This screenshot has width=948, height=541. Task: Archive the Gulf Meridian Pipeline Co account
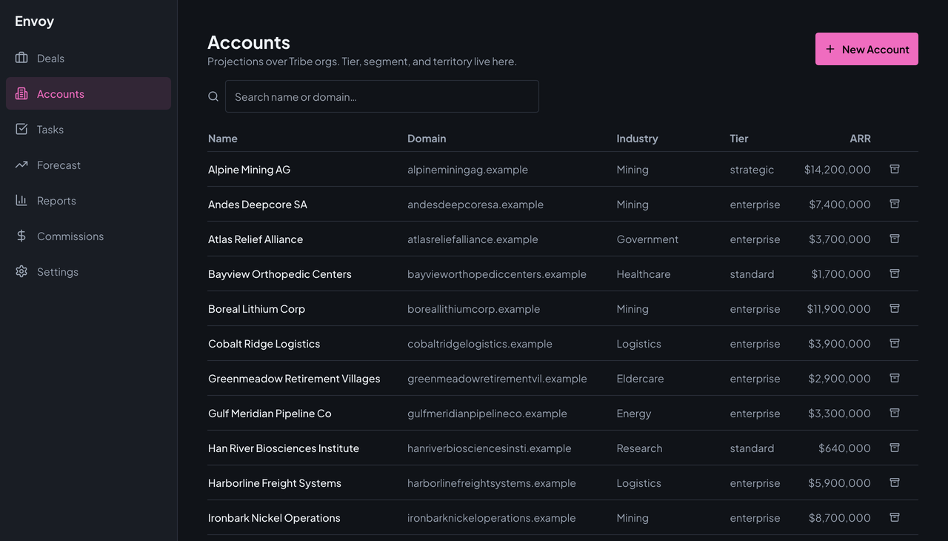tap(895, 413)
